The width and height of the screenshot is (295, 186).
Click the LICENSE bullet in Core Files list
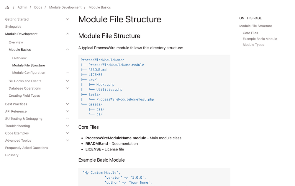pos(105,150)
